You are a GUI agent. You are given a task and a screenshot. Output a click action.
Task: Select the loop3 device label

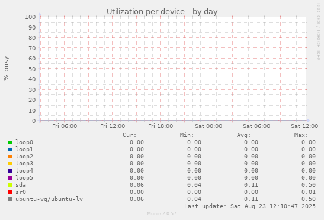(x=24, y=164)
